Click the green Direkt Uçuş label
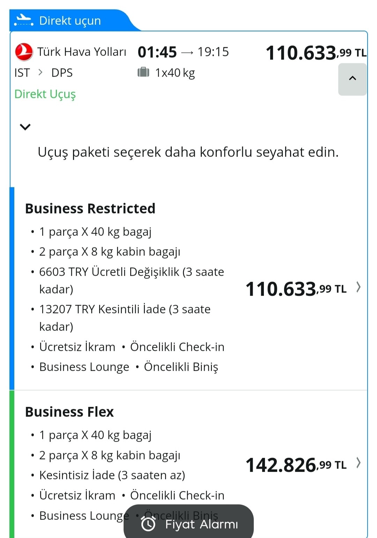The image size is (377, 538). (45, 94)
